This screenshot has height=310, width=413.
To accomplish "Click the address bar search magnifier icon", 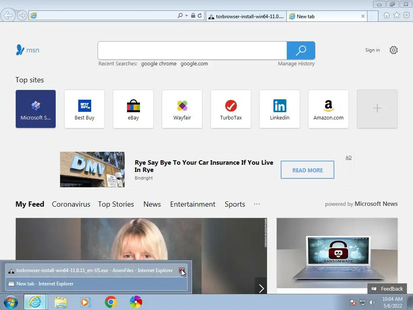I will tap(180, 16).
